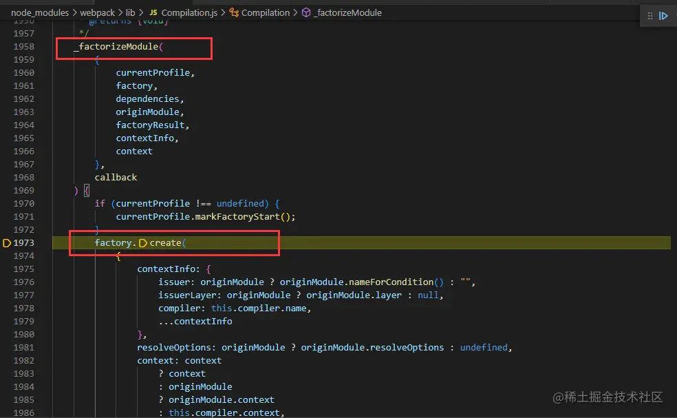Click markFactoryStart call on line 1971
The height and width of the screenshot is (418, 677).
point(237,216)
